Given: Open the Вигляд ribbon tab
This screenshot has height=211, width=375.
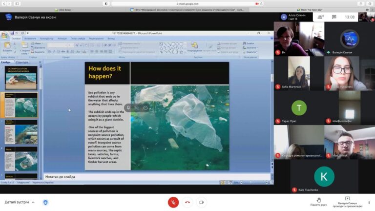Looking at the screenshot, I should pyautogui.click(x=111, y=39).
